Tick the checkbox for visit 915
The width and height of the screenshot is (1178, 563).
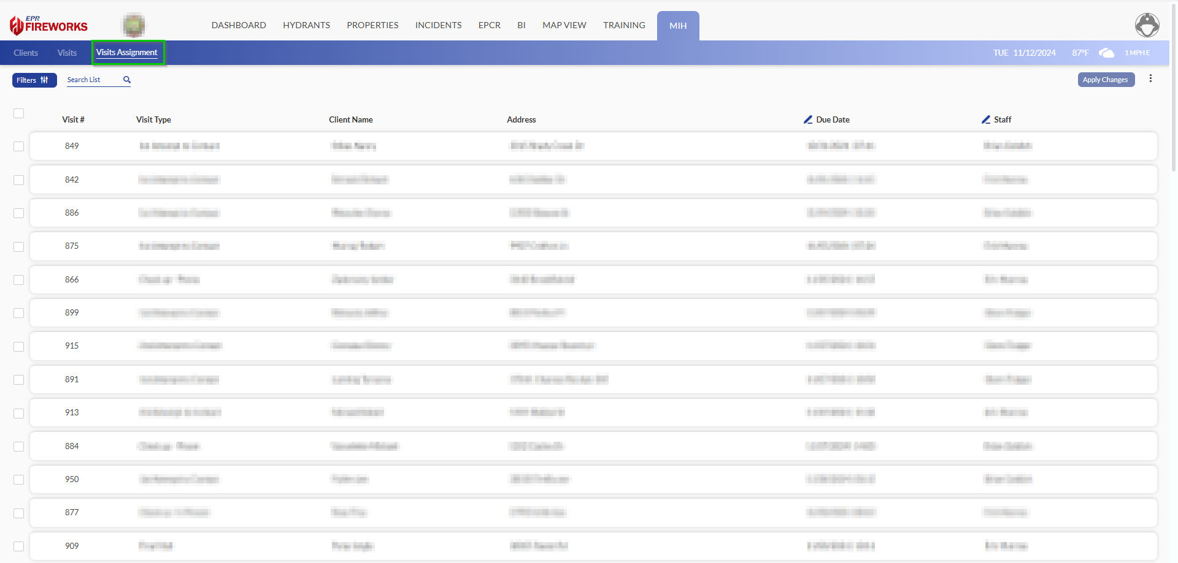coord(19,346)
